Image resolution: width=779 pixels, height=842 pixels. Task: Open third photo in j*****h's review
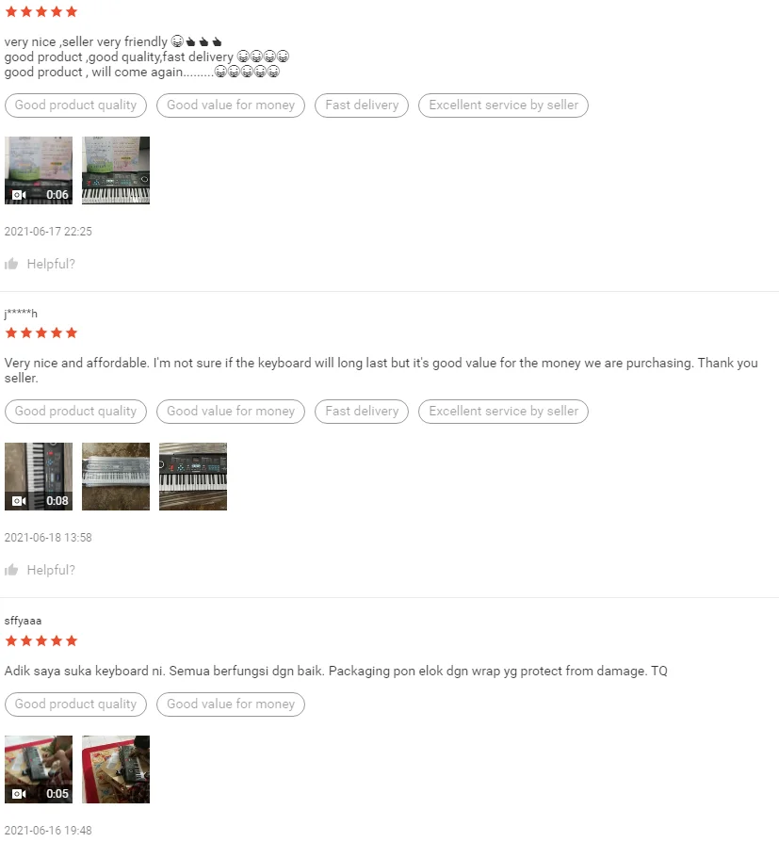click(x=193, y=477)
